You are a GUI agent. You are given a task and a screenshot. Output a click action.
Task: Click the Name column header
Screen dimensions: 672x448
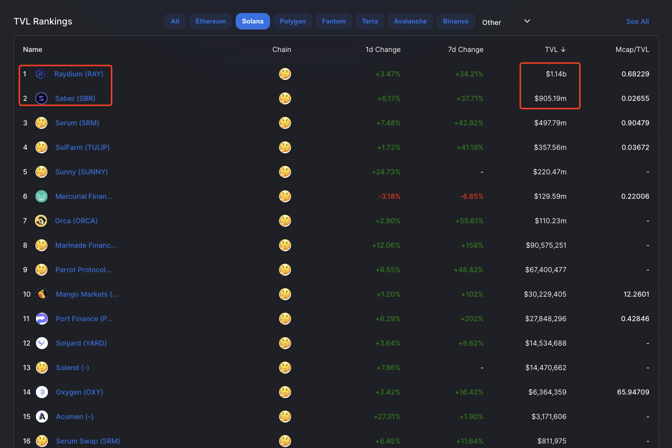pyautogui.click(x=32, y=49)
